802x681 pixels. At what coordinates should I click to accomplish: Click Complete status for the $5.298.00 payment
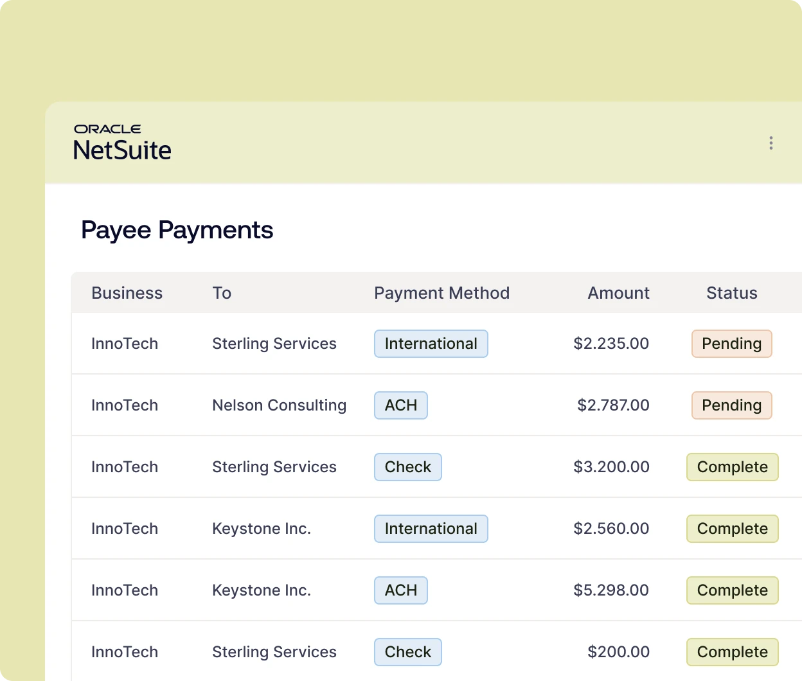pos(732,590)
